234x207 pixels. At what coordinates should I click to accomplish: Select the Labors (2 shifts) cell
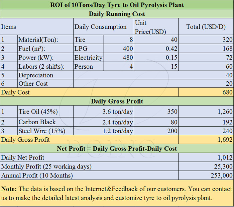click(41, 66)
